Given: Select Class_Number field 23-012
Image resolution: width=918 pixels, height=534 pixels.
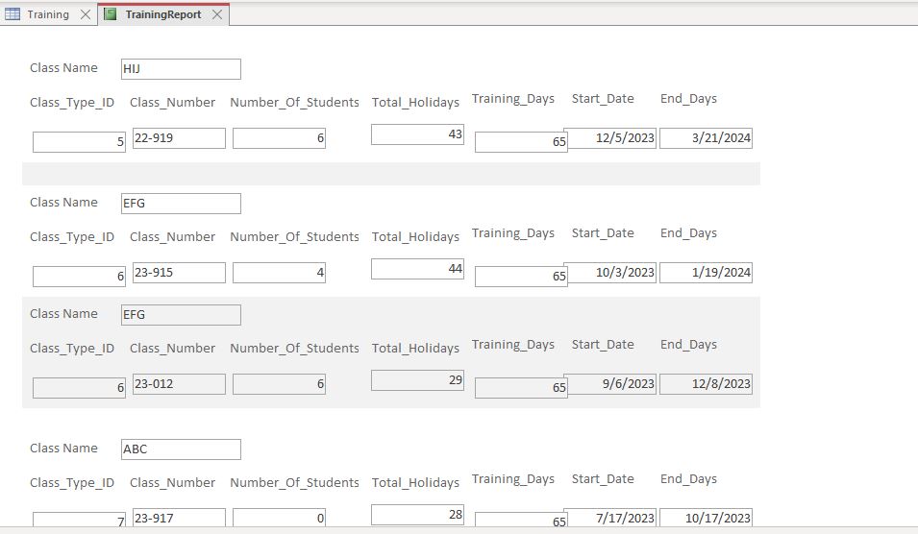Looking at the screenshot, I should click(x=179, y=383).
